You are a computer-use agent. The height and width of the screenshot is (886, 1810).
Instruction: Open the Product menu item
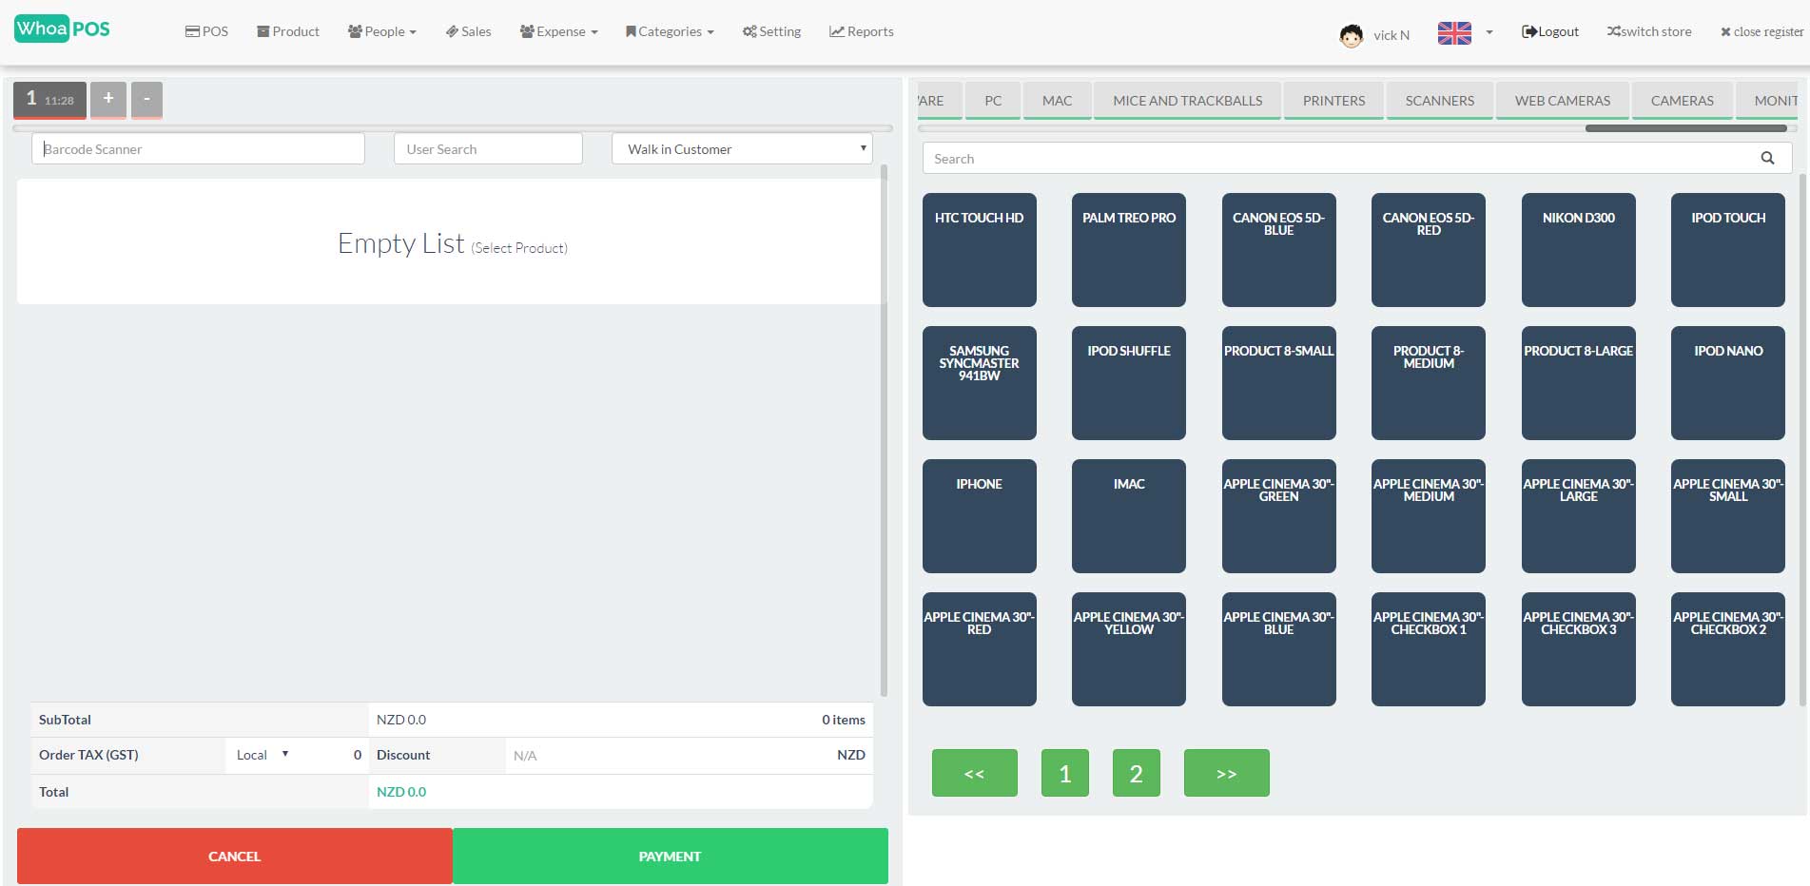tap(288, 31)
